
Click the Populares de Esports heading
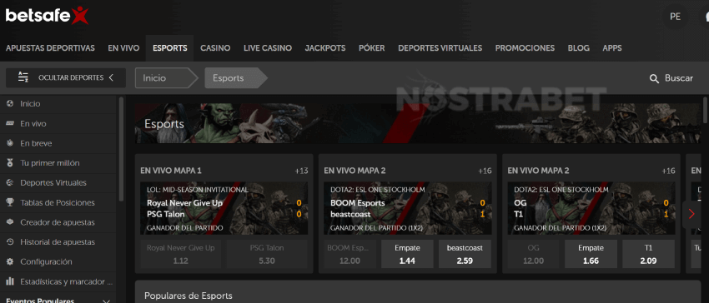[x=189, y=296]
